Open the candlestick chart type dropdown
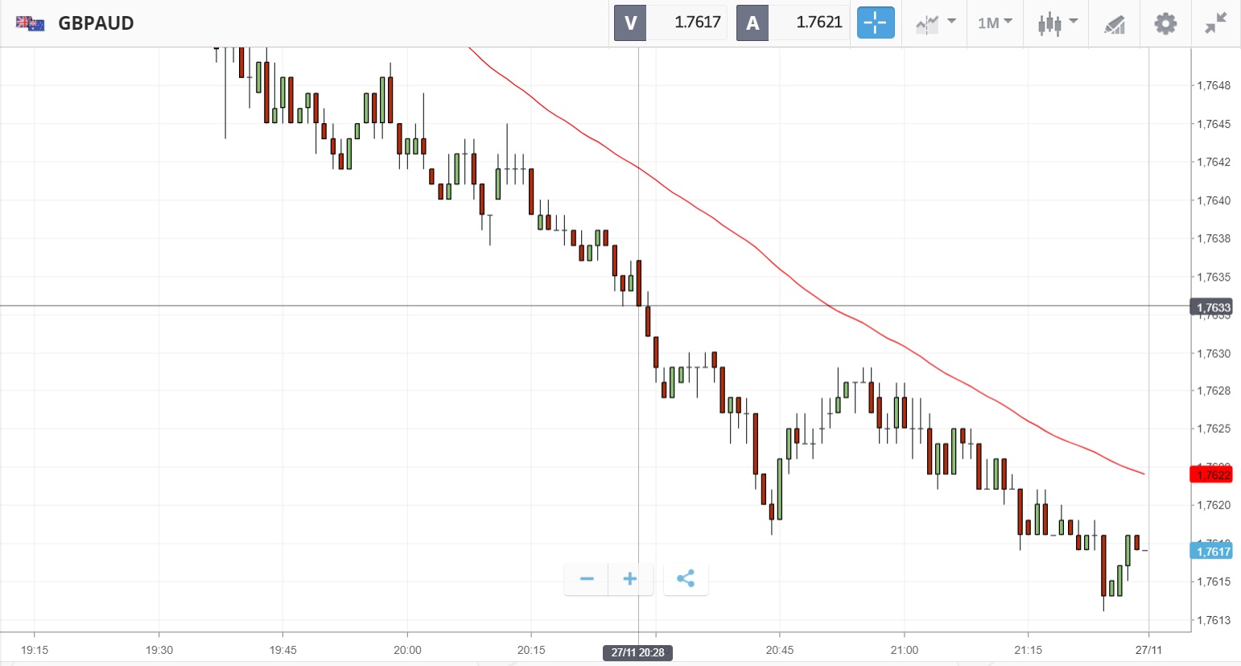 [x=1056, y=23]
